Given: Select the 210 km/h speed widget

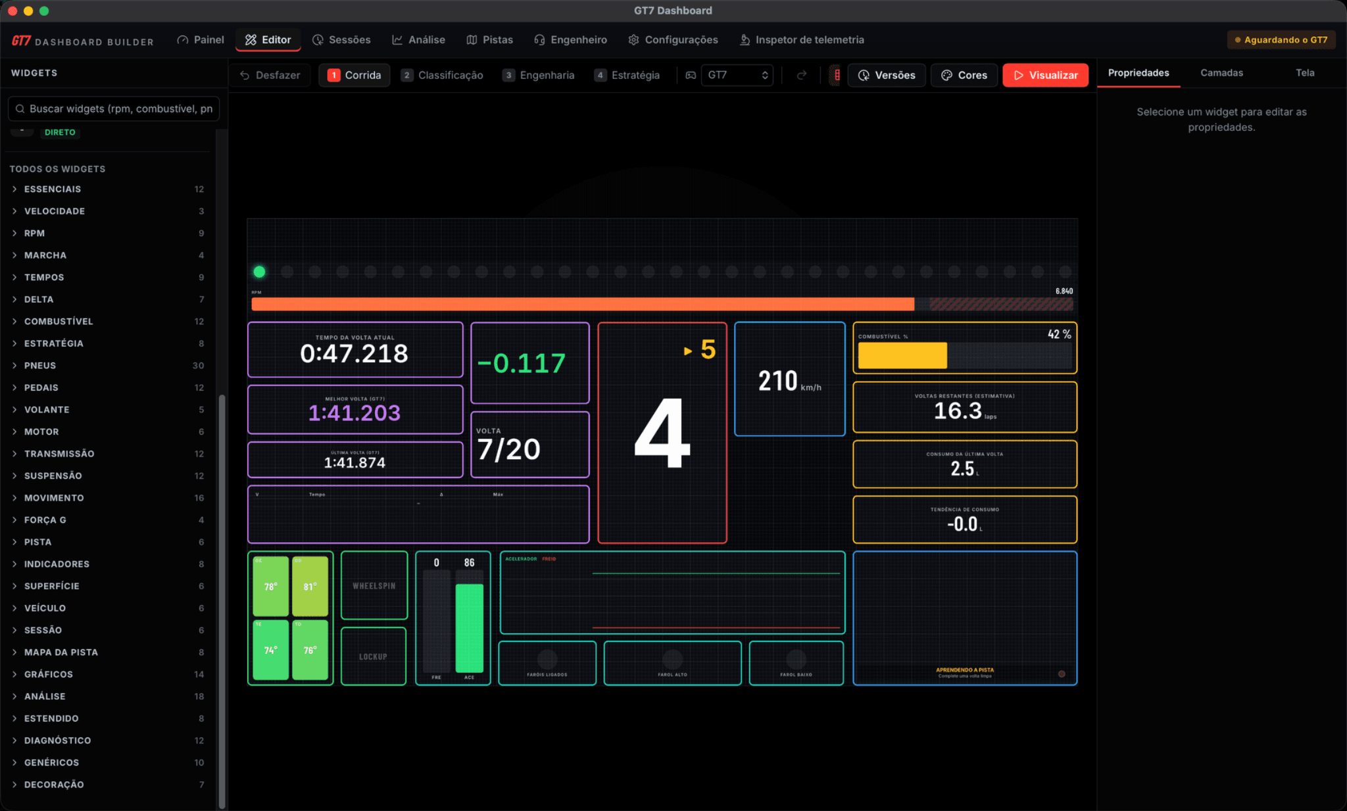Looking at the screenshot, I should click(x=789, y=379).
